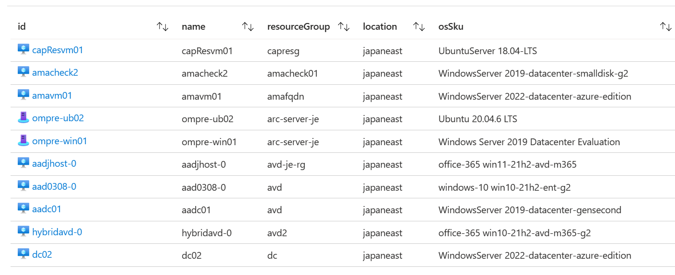Screen dimensions: 675x275
Task: Click the VM icon next to aadjhost-0
Action: pyautogui.click(x=23, y=163)
